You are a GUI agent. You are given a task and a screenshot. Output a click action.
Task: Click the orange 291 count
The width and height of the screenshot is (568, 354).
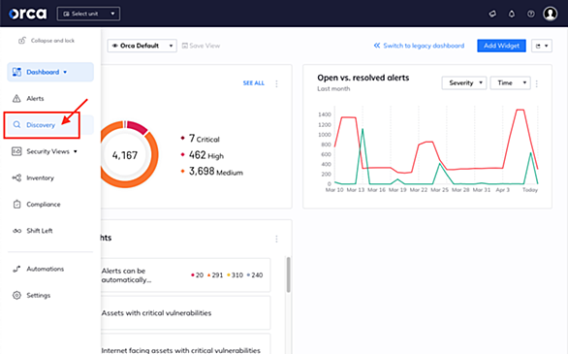[x=215, y=275]
